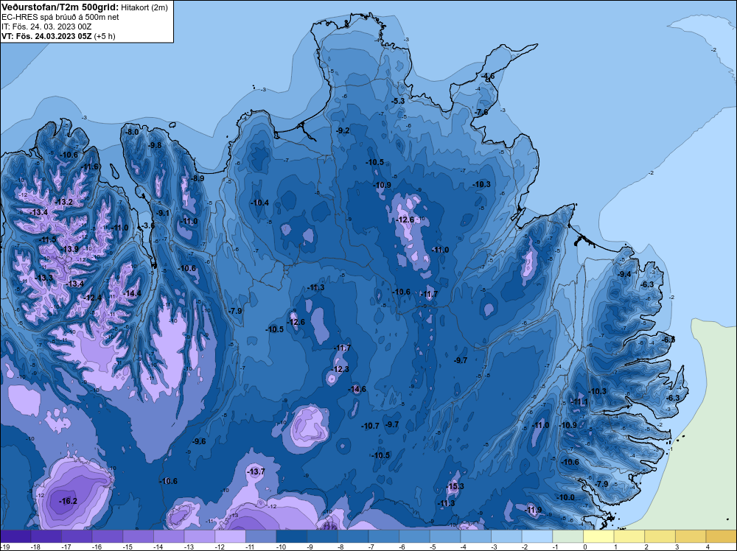Click the -10.0 temperature value
737x551 pixels.
pos(565,497)
